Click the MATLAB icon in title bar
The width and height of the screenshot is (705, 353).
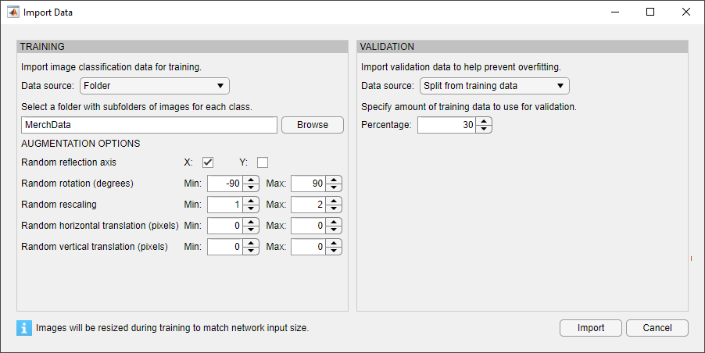click(x=13, y=12)
